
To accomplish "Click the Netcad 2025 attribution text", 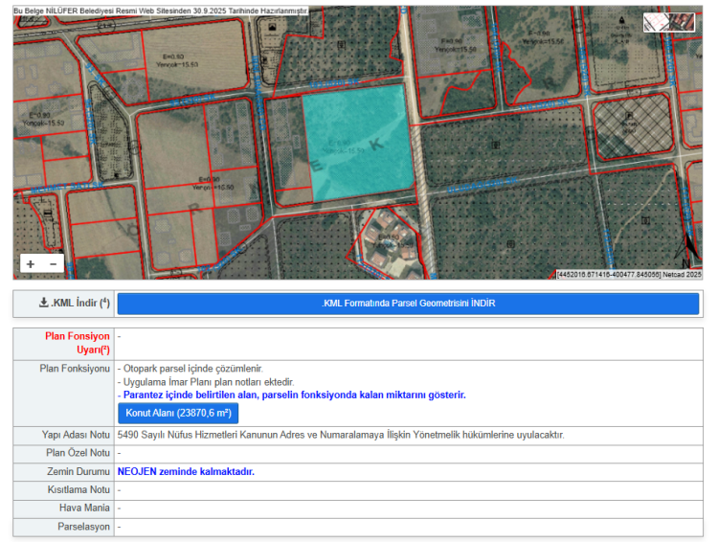I will click(x=682, y=275).
